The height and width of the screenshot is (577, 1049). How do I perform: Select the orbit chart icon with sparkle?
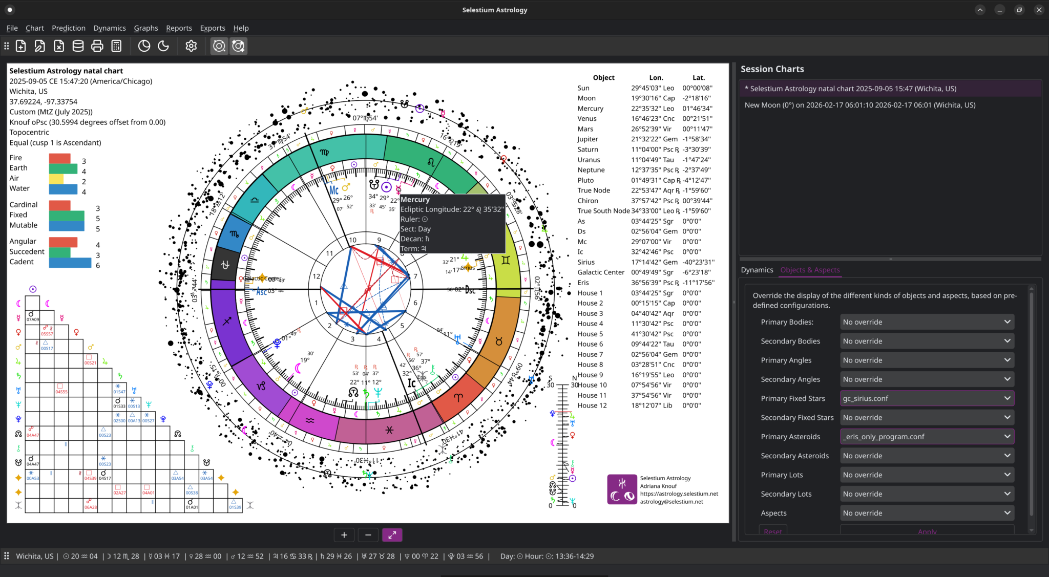(238, 46)
